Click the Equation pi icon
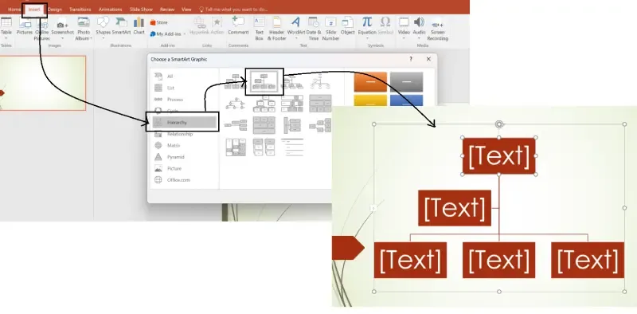Screen dimensions: 637x314 click(x=367, y=22)
